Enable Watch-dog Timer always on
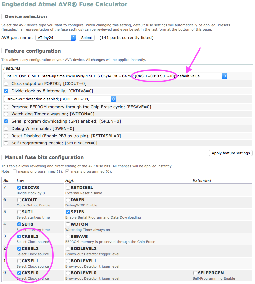Viewport: 255px width, 284px height. point(6,114)
